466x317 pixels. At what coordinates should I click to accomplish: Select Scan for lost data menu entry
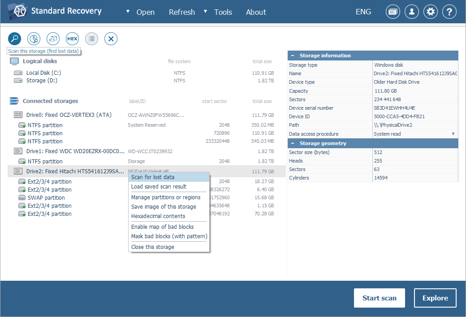(x=153, y=177)
